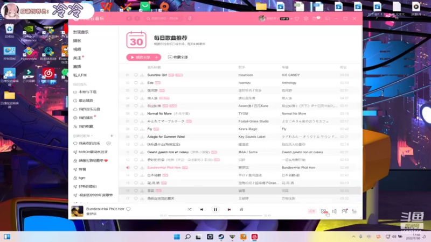431x242 pixels.
Task: Click the SQ badge on Sunshine Girl row
Action: click(x=171, y=75)
